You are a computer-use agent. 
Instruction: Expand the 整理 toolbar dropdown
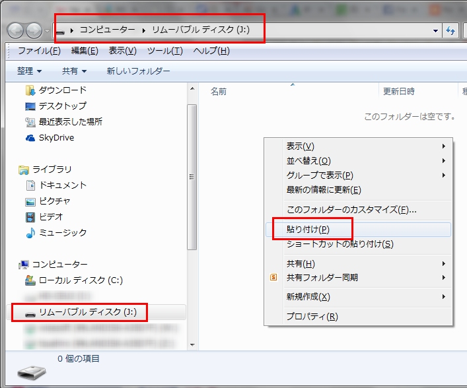29,71
